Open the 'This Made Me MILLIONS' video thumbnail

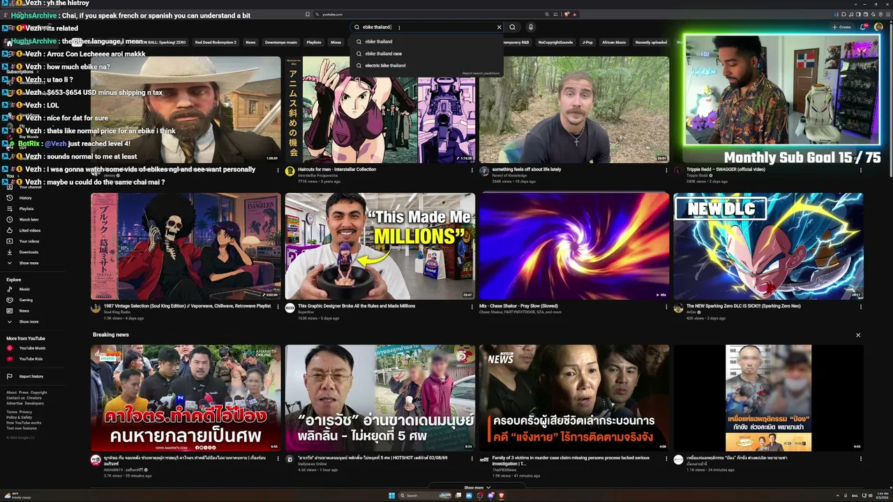[380, 247]
